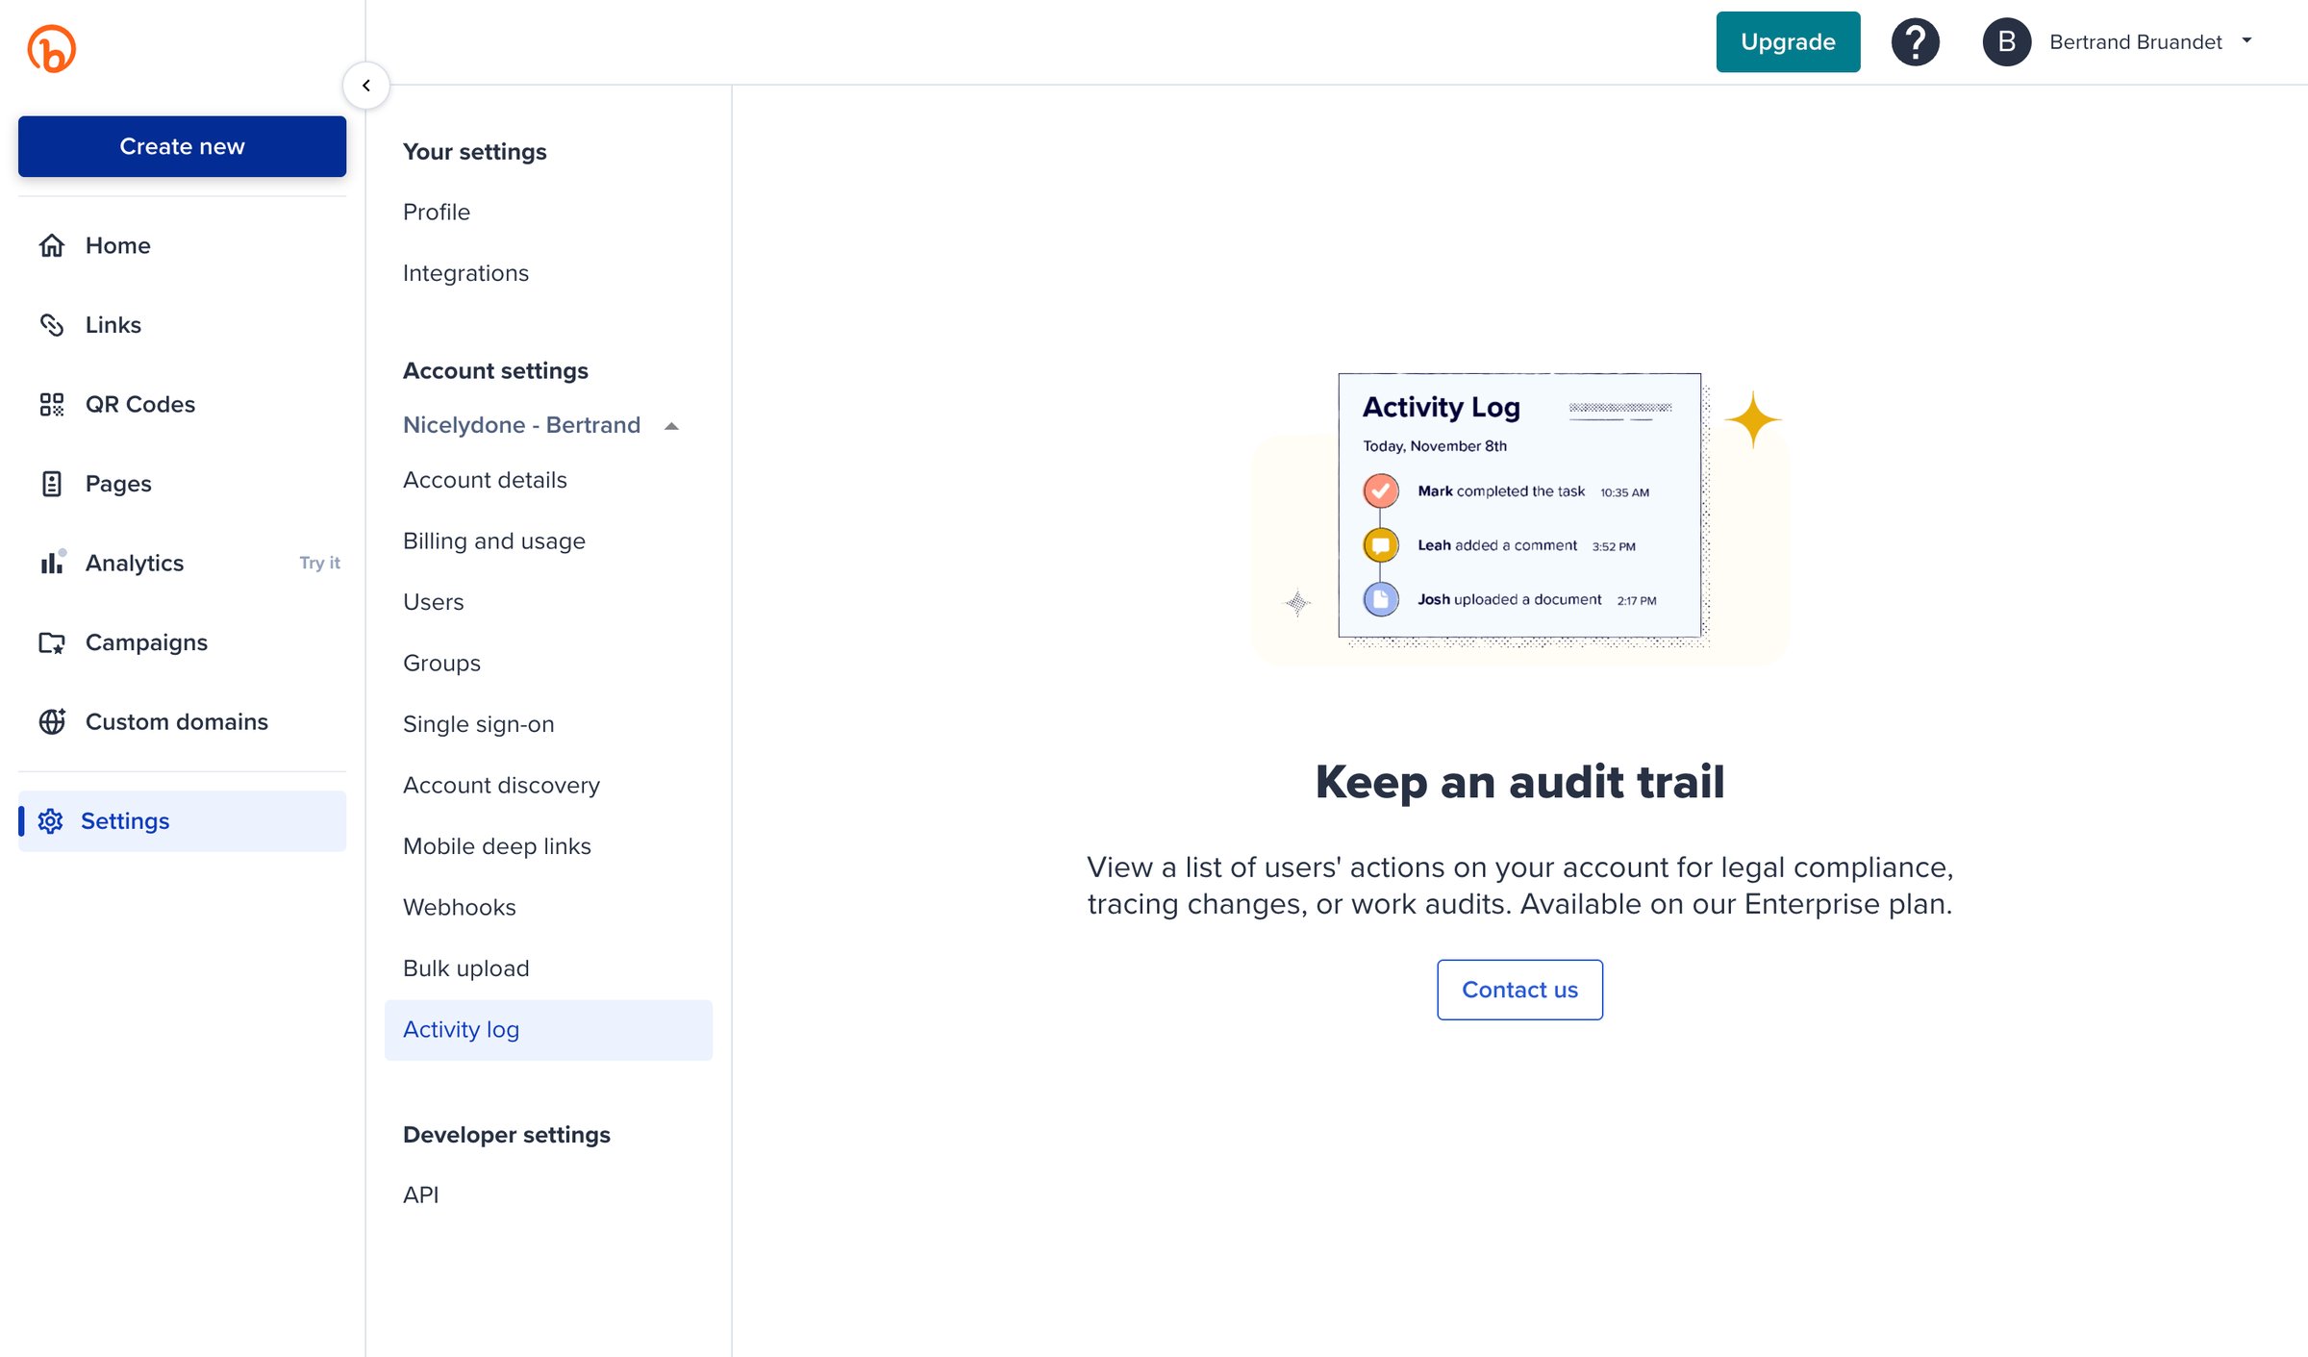Image resolution: width=2308 pixels, height=1357 pixels.
Task: Click the Campaigns folder star icon
Action: click(52, 642)
